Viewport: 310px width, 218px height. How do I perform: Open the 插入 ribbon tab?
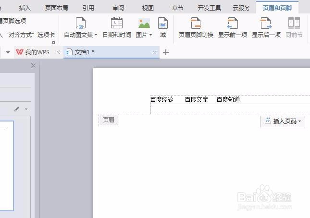[x=25, y=8]
